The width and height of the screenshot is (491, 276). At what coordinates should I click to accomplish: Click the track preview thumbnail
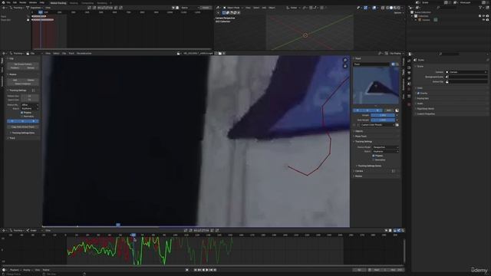click(x=376, y=85)
